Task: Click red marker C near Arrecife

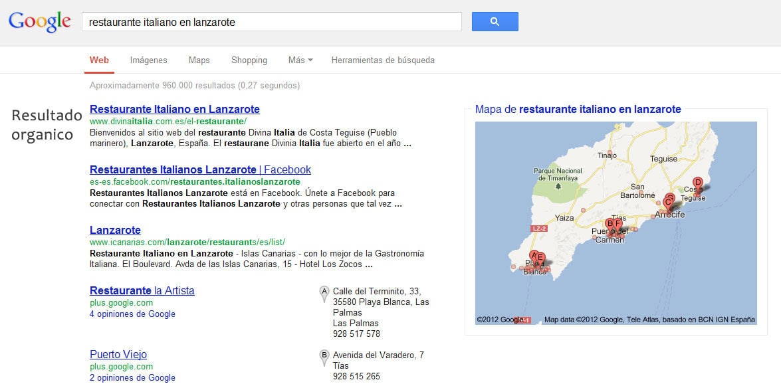Action: 668,205
